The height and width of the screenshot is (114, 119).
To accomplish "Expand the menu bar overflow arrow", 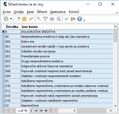I will point(117,13).
